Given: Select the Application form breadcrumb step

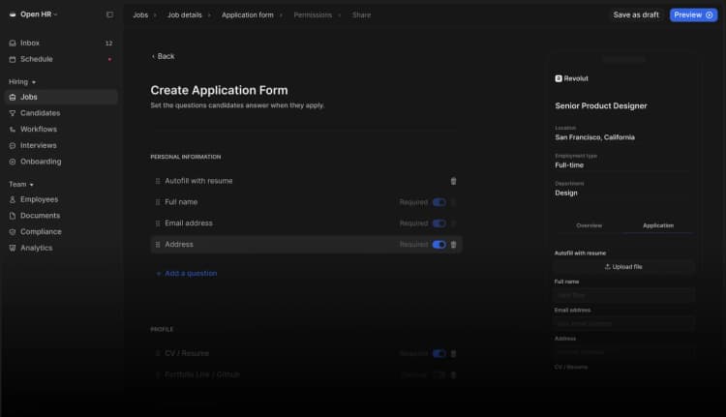Looking at the screenshot, I should click(247, 15).
